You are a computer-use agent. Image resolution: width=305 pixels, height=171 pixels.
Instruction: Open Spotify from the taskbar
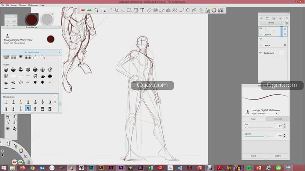[249, 168]
